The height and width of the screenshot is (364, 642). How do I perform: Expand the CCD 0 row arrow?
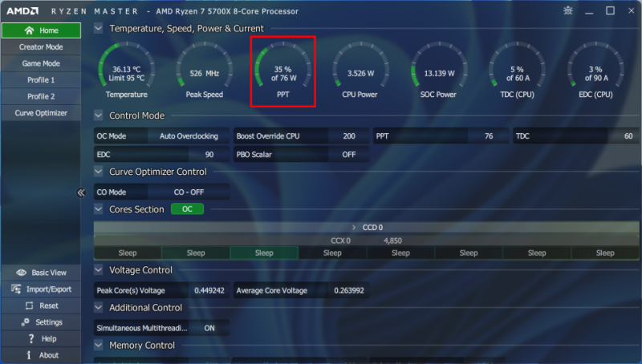coord(354,228)
